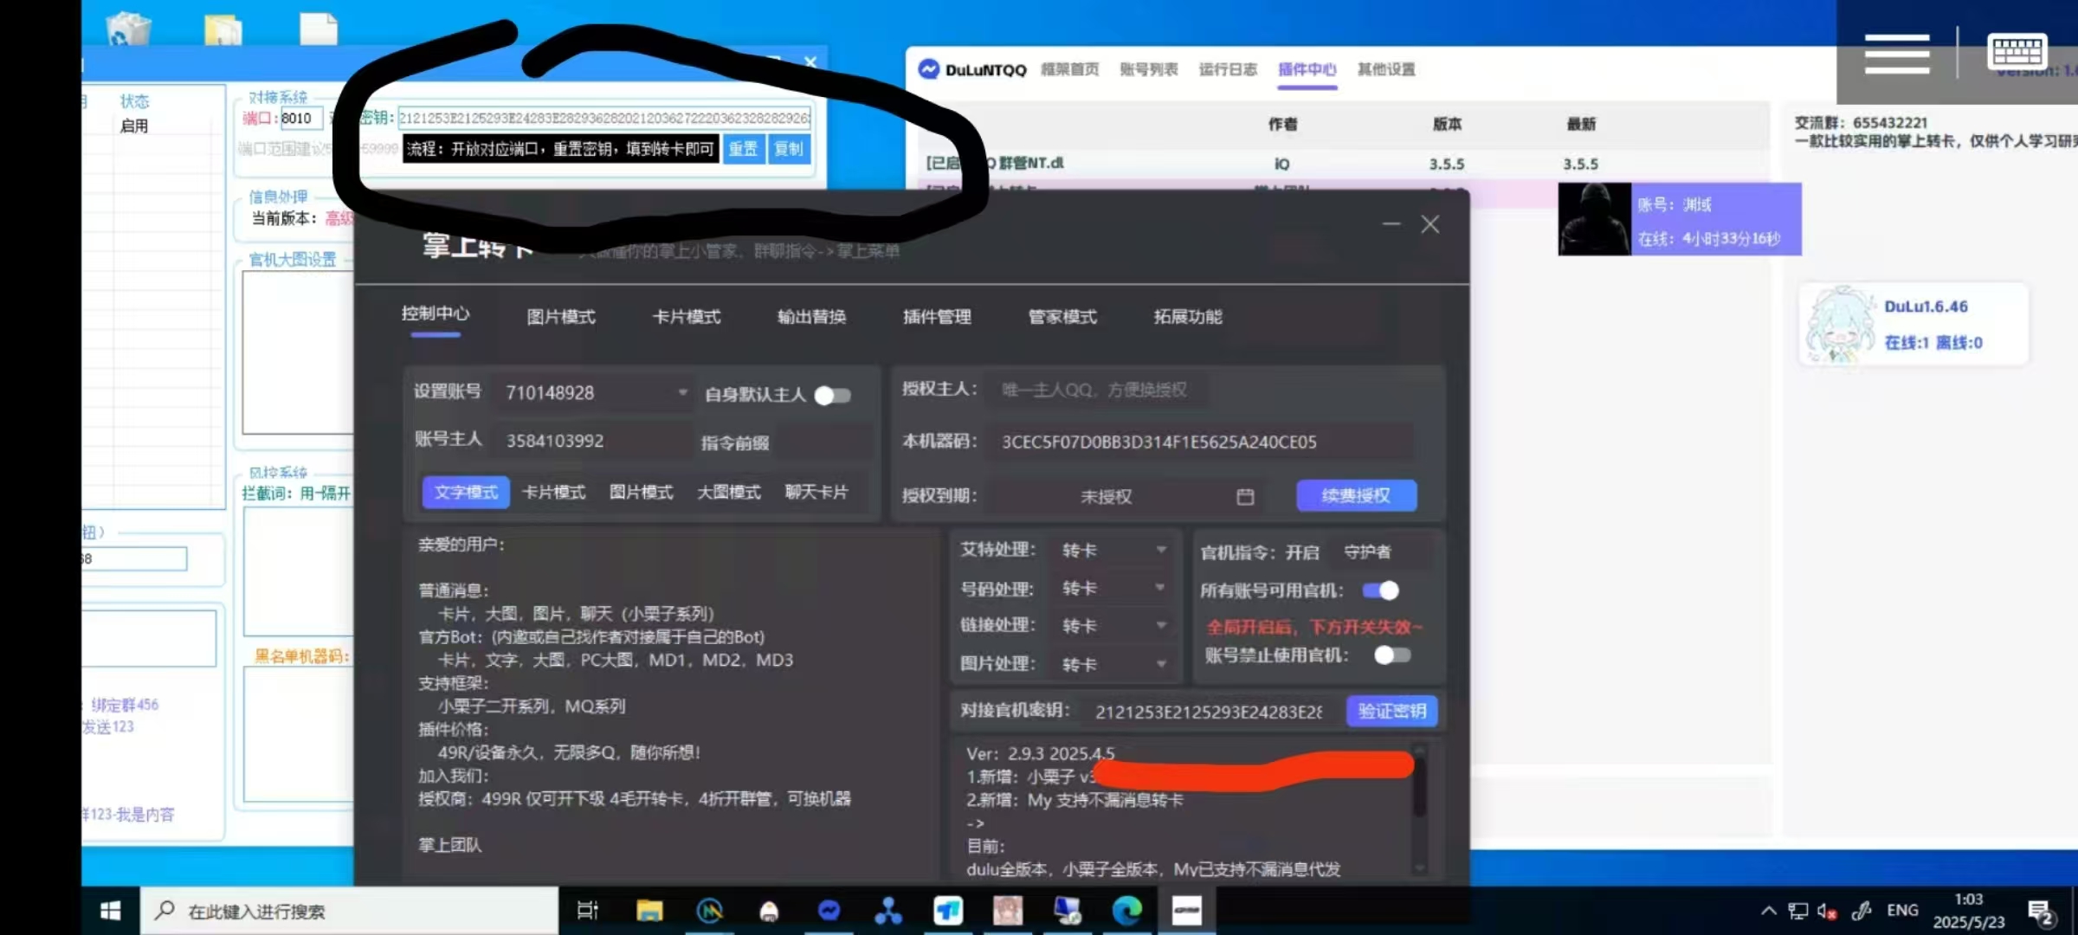
Task: Open File Explorer from the taskbar
Action: point(649,910)
